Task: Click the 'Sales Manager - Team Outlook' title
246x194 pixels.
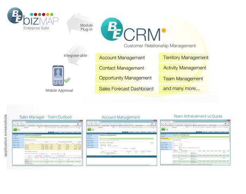Action: pyautogui.click(x=45, y=117)
